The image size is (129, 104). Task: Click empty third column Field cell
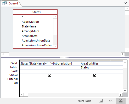pyautogui.click(x=116, y=63)
